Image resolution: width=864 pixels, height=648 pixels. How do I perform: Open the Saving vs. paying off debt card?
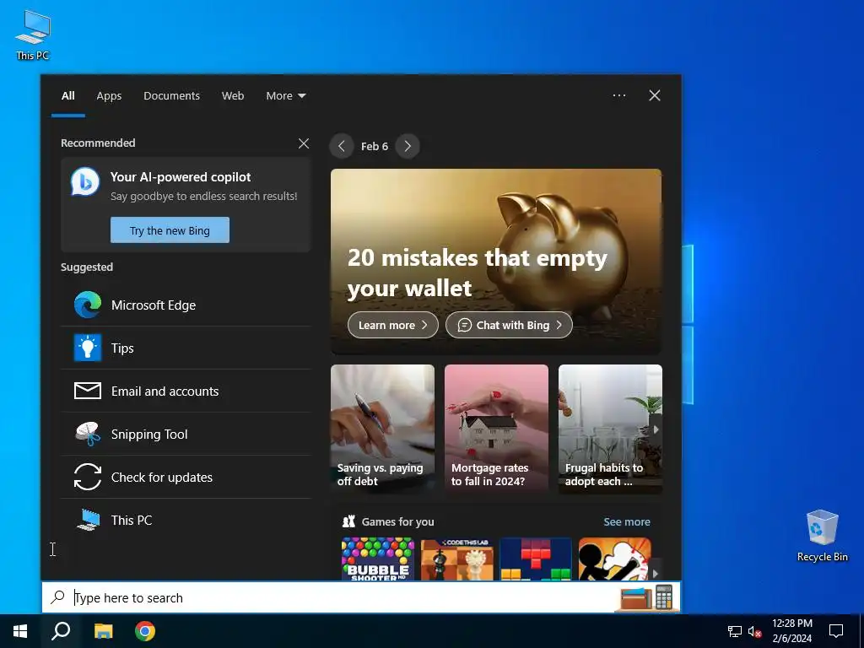coord(382,429)
